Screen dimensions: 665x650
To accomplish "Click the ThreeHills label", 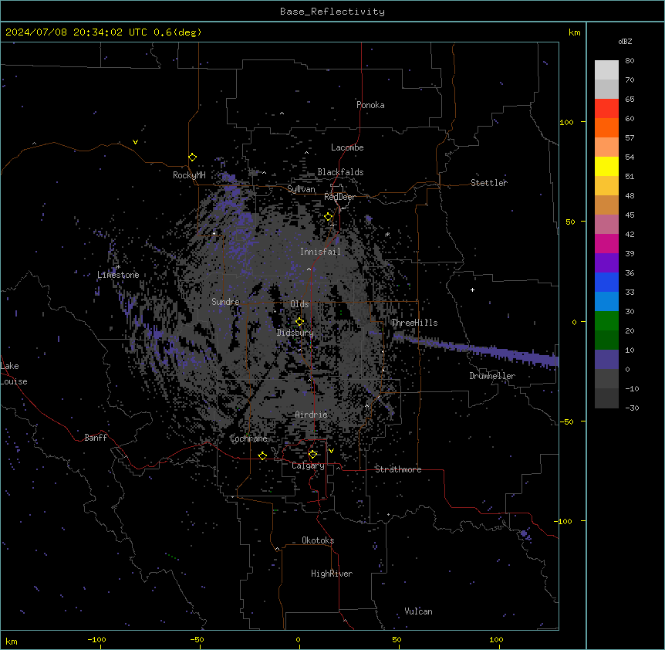I will click(x=414, y=323).
